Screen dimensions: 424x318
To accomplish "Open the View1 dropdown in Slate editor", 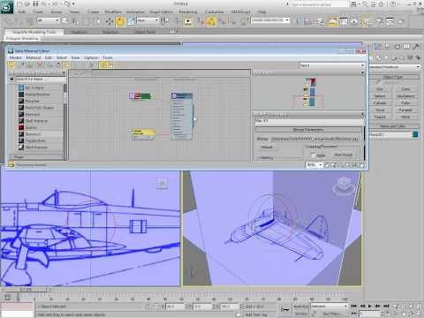I will pos(332,65).
